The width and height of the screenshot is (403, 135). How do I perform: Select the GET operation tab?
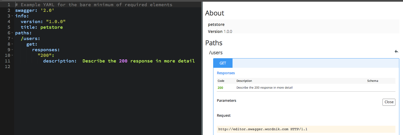(x=223, y=63)
